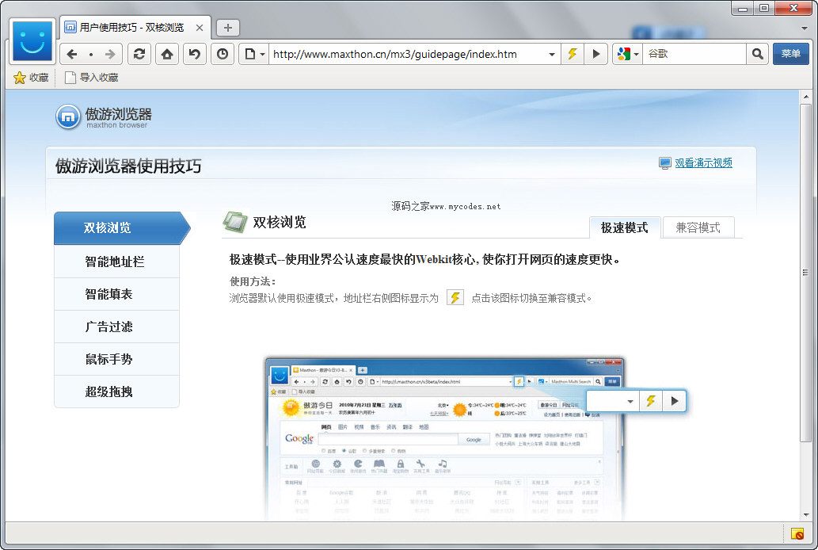The width and height of the screenshot is (818, 550).
Task: Select 鼠标手势 in the sidebar
Action: pyautogui.click(x=117, y=359)
